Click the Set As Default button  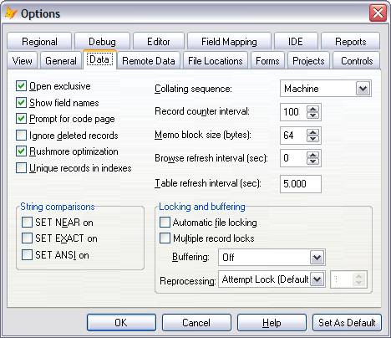tap(347, 323)
